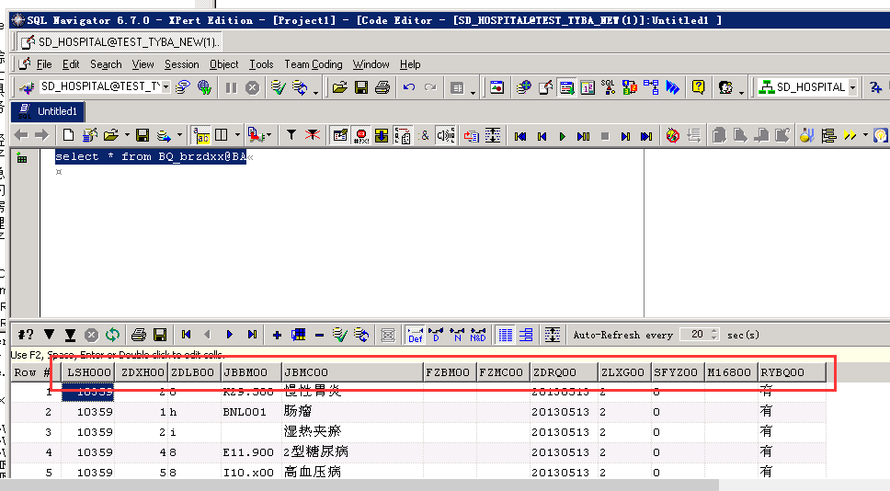Screen dimensions: 890x491
Task: Click the step-to-first debug arrow in editor toolbar
Action: click(x=519, y=136)
